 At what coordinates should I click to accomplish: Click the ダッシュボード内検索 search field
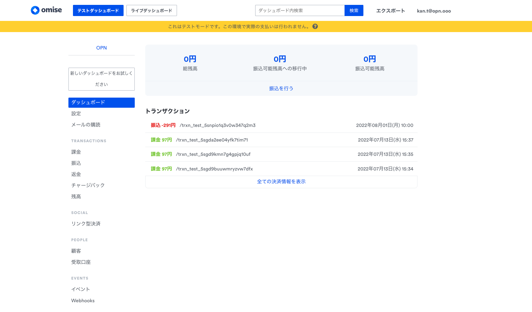point(300,10)
